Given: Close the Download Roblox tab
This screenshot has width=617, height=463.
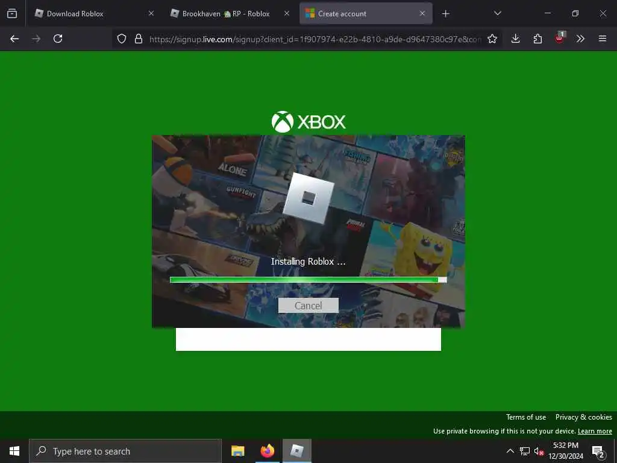Looking at the screenshot, I should pyautogui.click(x=151, y=13).
